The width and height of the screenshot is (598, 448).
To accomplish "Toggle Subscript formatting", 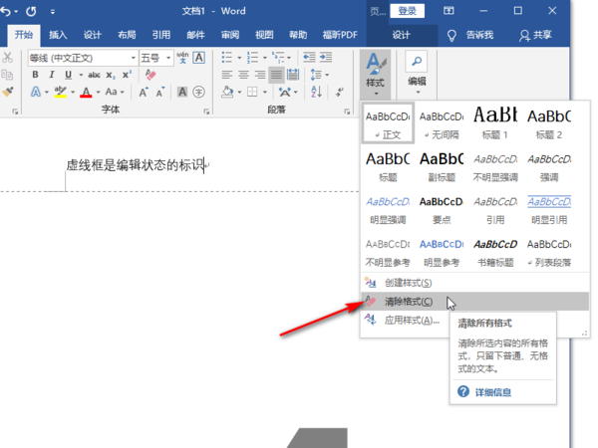I will tap(111, 75).
